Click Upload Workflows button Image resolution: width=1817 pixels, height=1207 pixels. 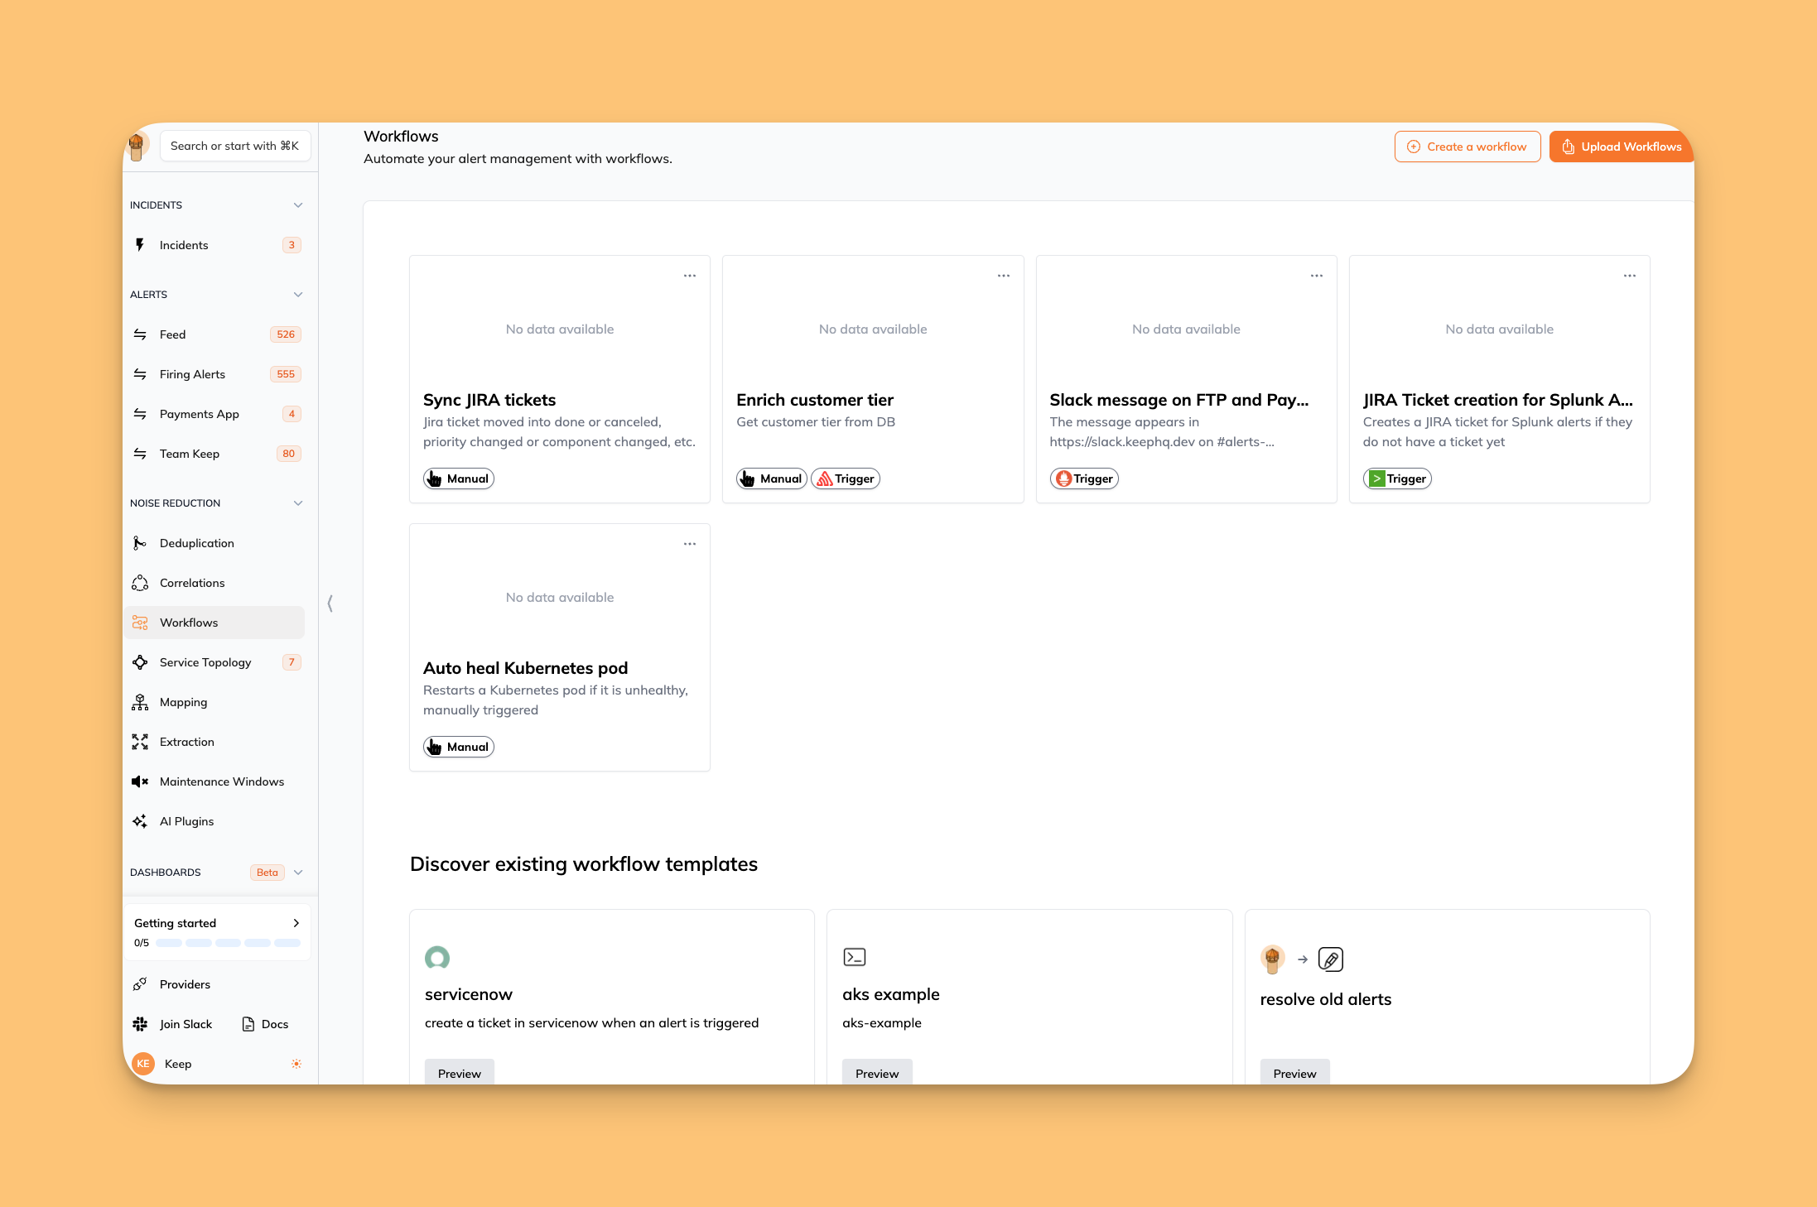click(1621, 147)
